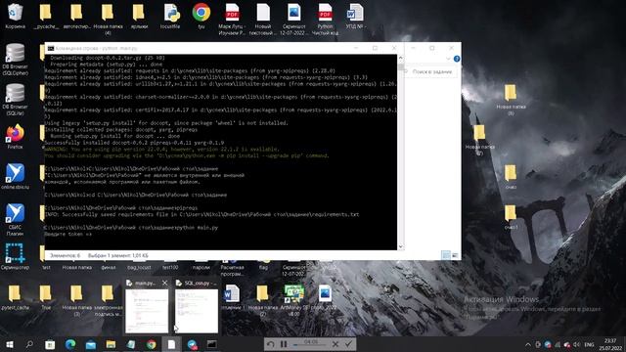Open the Mail app on taskbar
Viewport: 626px width, 352px height.
91,344
